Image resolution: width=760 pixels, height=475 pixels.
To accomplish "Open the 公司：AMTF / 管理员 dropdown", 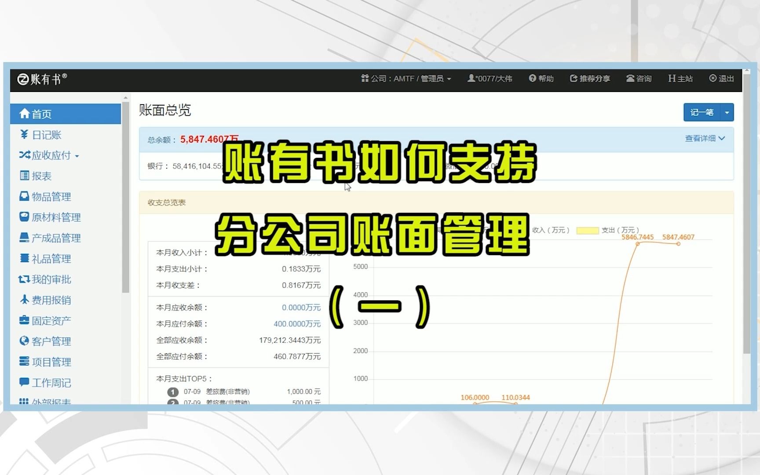I will [x=406, y=79].
